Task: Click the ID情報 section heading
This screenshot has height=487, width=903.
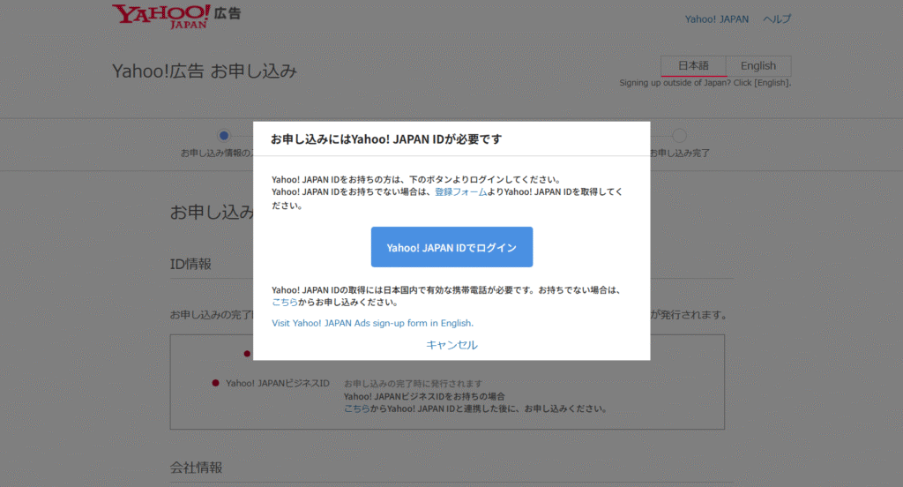Action: click(x=190, y=264)
